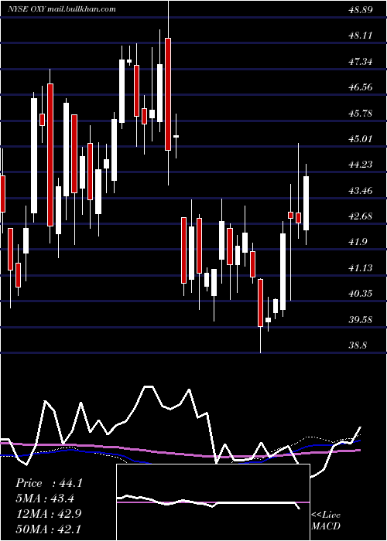This screenshot has width=387, height=541.
Task: Click the 42.68 price axis label
Action: tap(361, 216)
